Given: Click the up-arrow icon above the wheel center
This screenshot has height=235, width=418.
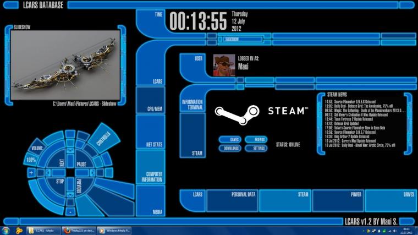Looking at the screenshot, I should (70, 150).
